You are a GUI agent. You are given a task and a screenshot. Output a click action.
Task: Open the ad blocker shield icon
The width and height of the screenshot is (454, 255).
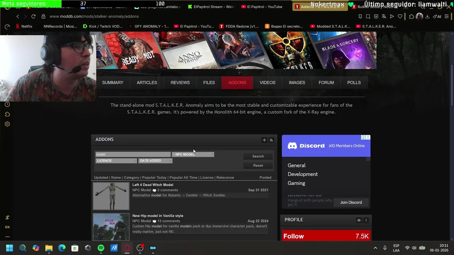(376, 16)
